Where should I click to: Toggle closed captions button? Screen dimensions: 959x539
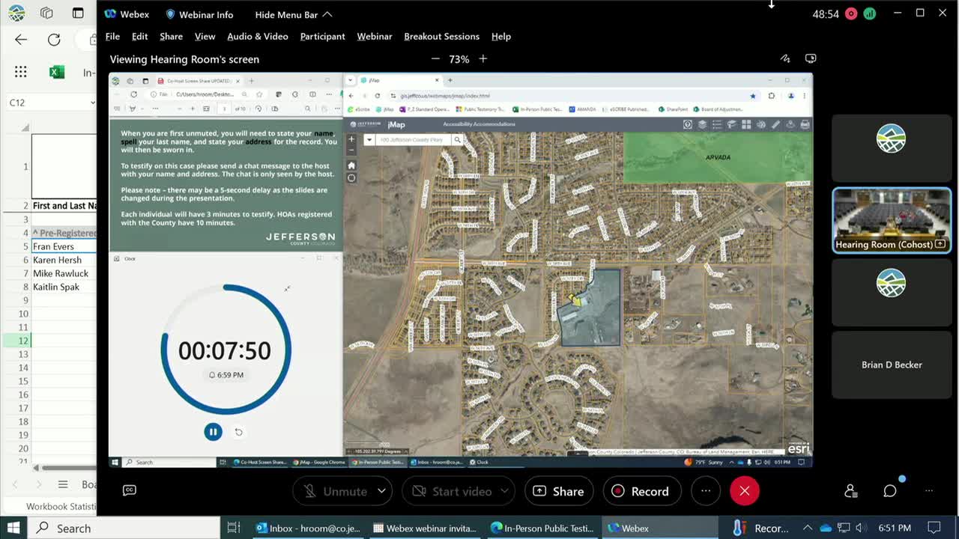click(129, 490)
